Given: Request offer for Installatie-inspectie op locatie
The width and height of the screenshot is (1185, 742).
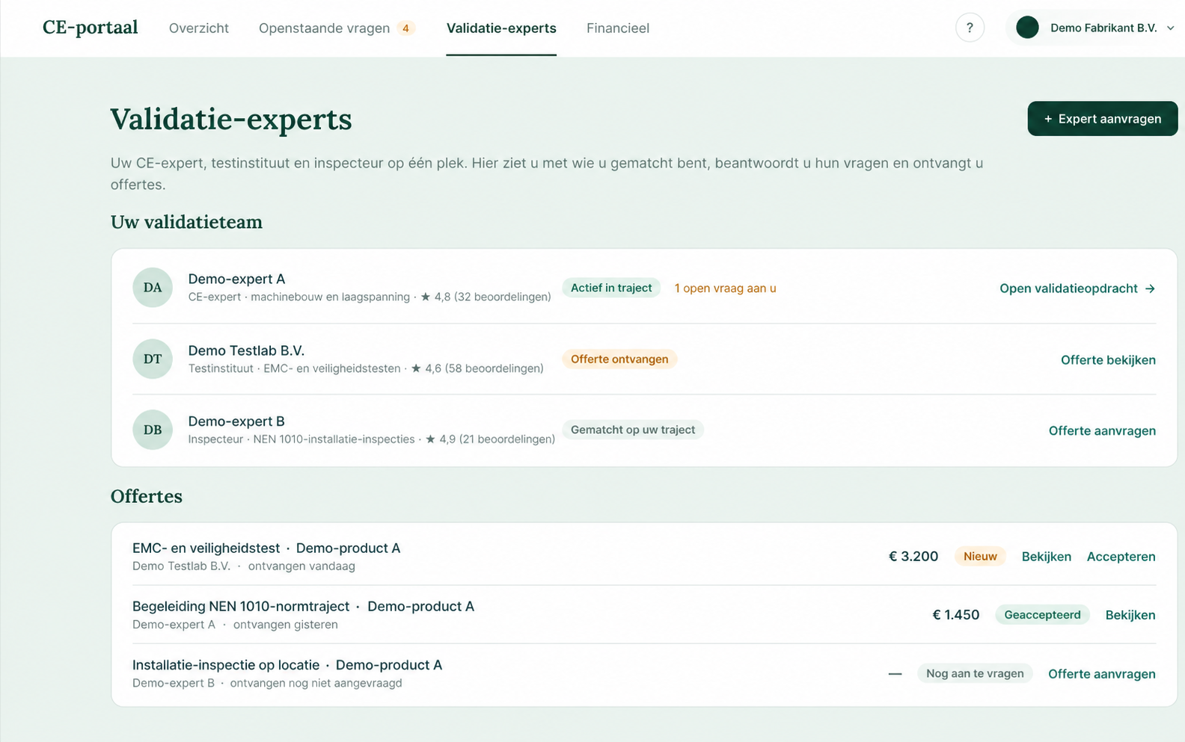Looking at the screenshot, I should 1102,674.
